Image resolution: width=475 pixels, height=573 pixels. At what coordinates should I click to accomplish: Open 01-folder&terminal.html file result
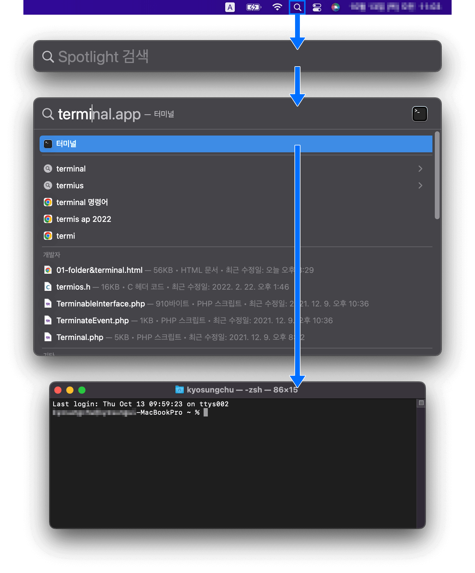tap(236, 270)
